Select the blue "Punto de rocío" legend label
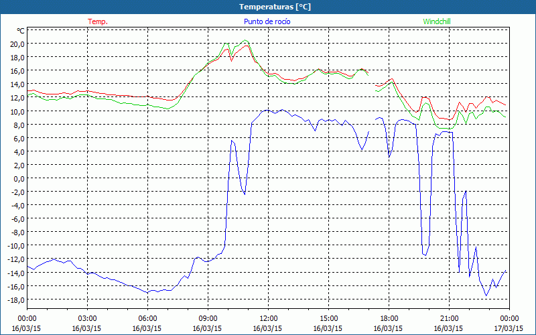 pyautogui.click(x=267, y=21)
